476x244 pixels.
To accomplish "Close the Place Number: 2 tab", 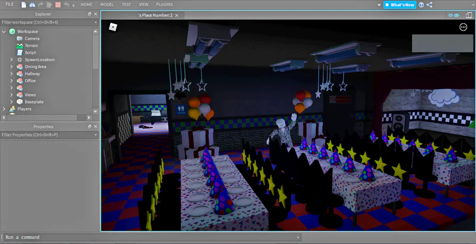I will 177,15.
